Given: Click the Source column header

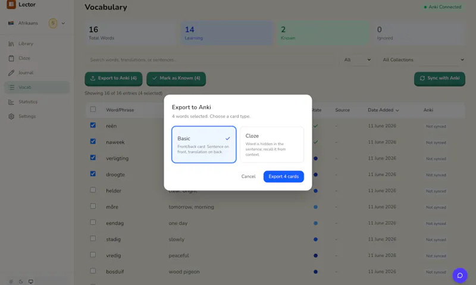Looking at the screenshot, I should click(x=343, y=110).
